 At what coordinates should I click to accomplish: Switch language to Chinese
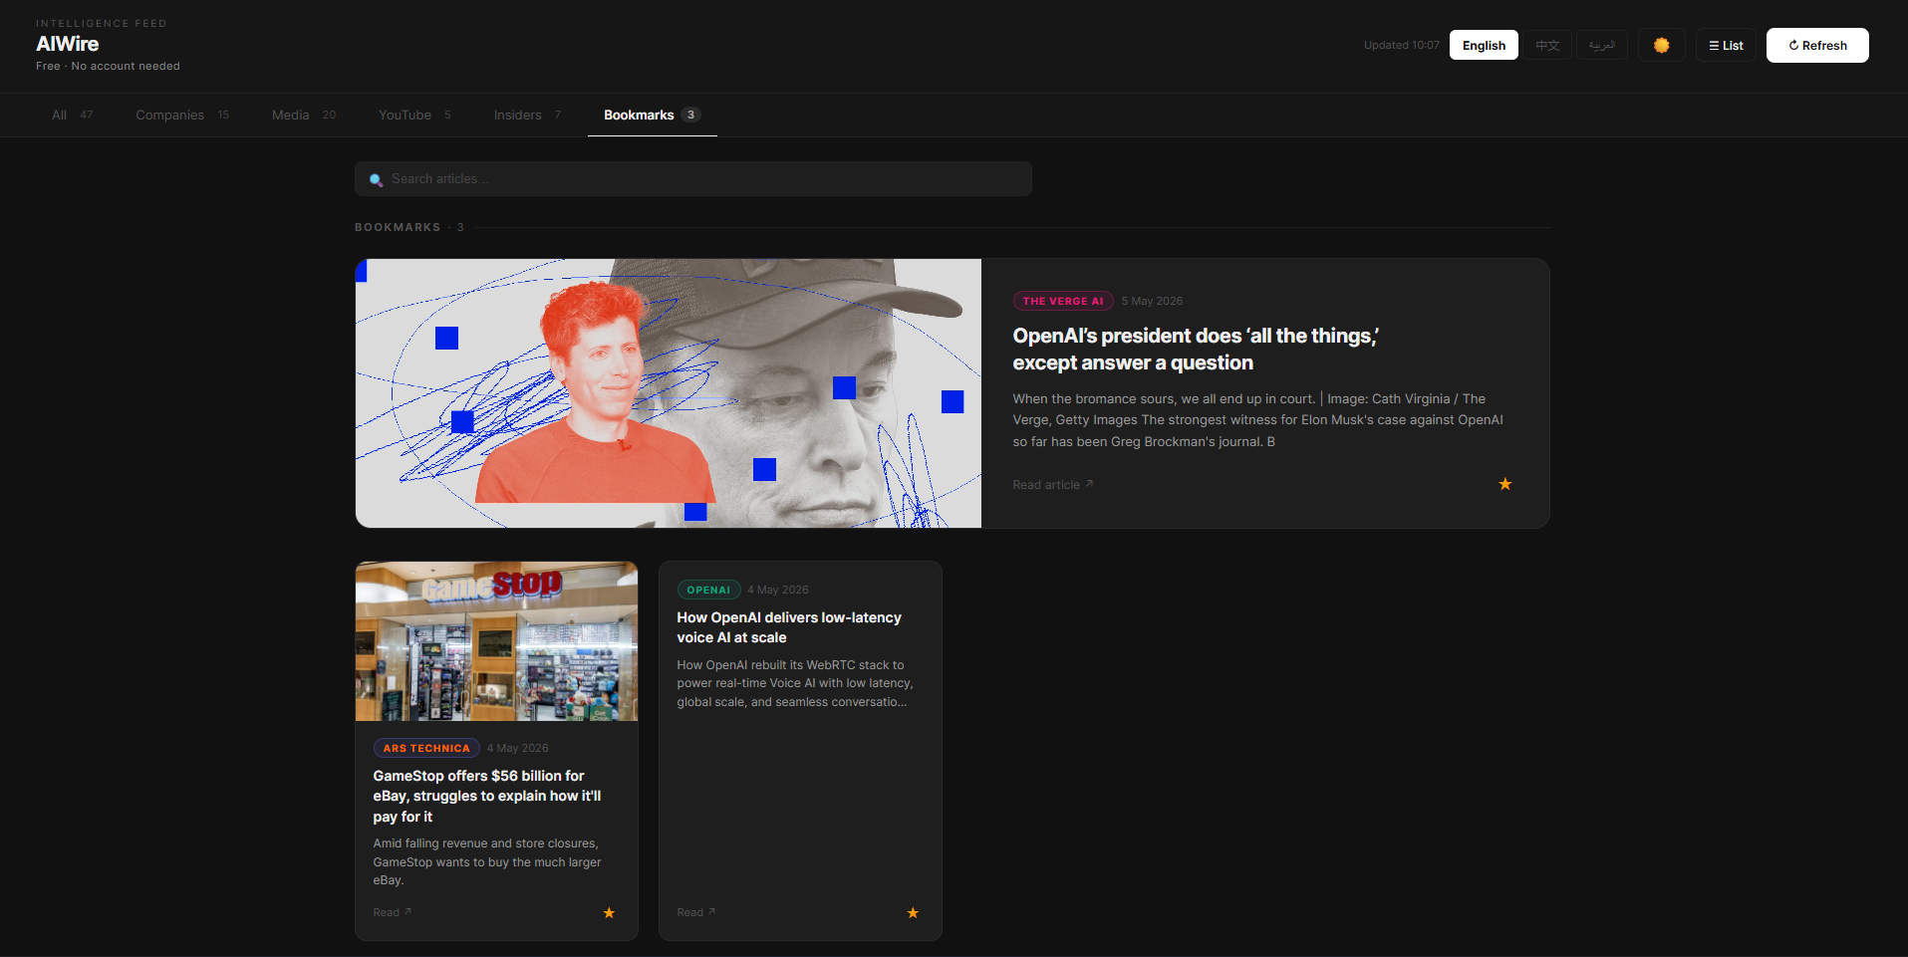click(1547, 45)
